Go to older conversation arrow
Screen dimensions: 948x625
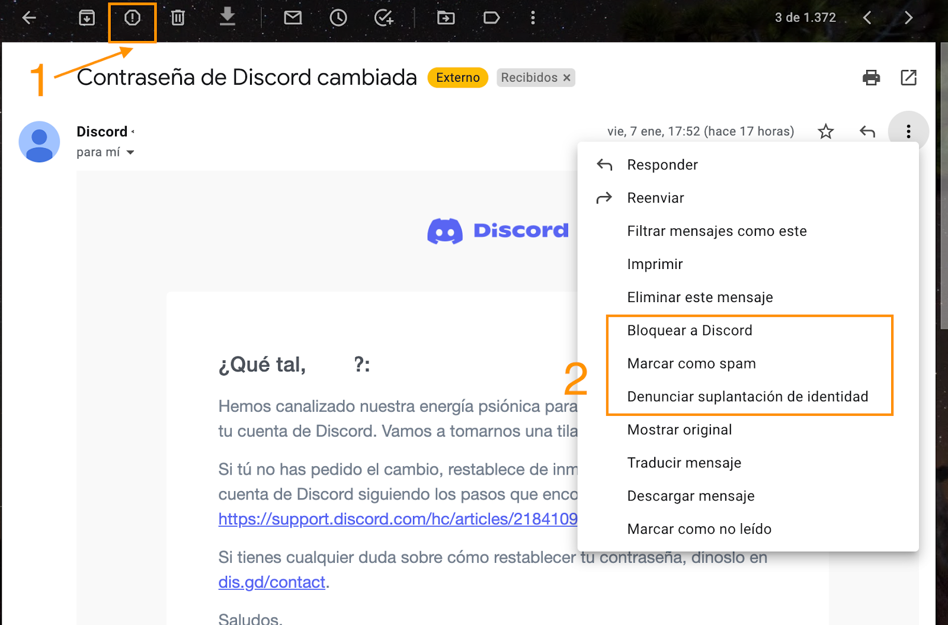click(x=908, y=18)
